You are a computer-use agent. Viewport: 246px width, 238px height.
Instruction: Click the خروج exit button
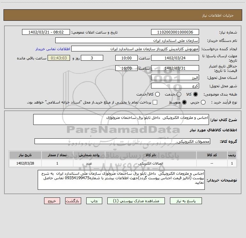52,201
